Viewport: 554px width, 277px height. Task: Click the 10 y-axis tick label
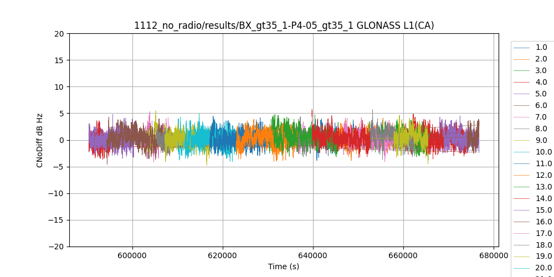click(60, 87)
